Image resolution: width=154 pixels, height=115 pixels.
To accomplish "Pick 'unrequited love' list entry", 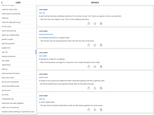I will pos(18,99).
